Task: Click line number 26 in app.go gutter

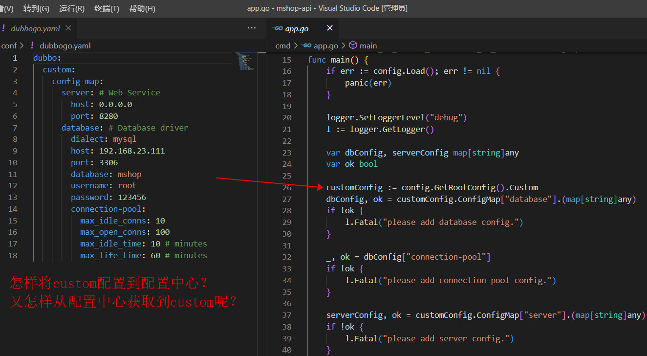Action: [287, 188]
